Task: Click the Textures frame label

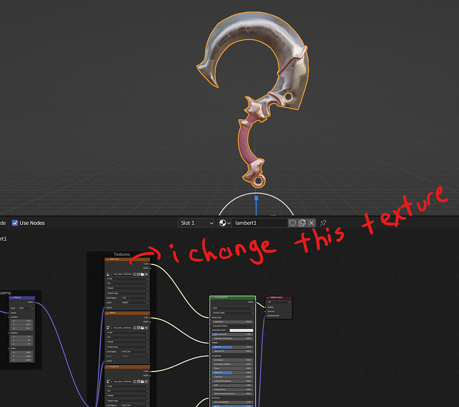Action: [x=122, y=254]
